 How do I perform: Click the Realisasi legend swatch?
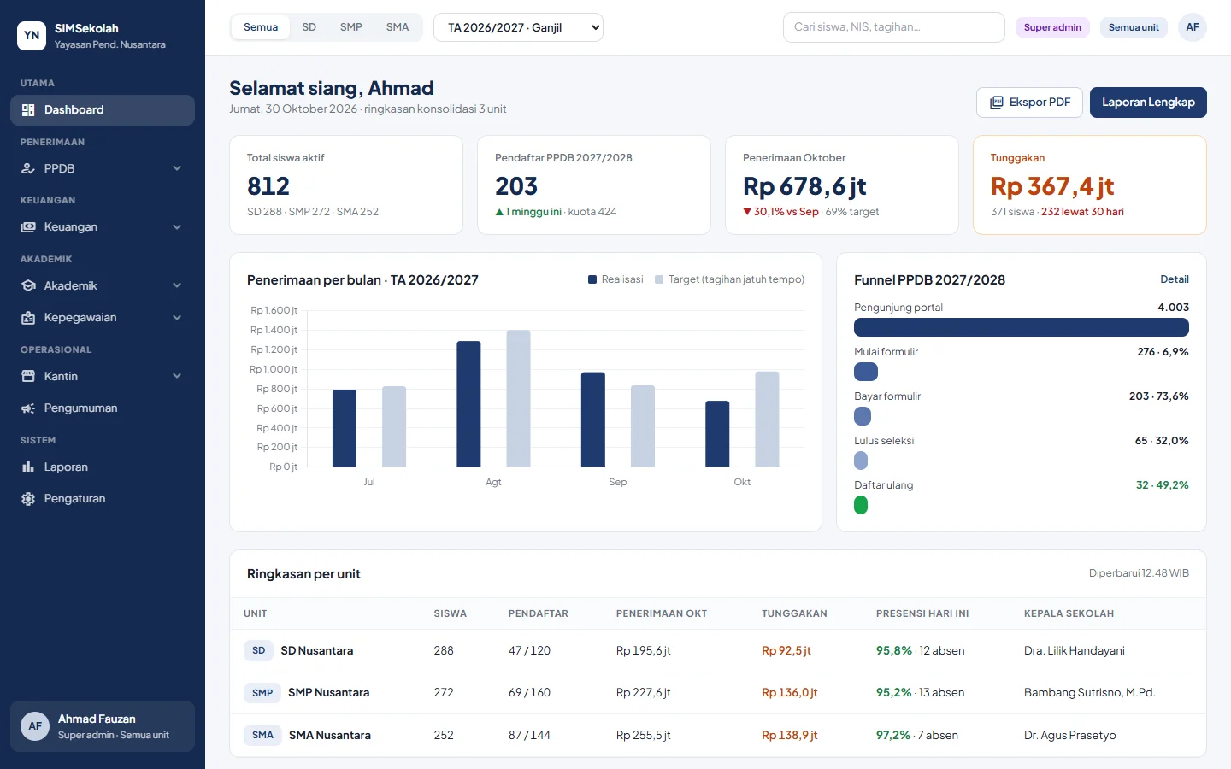coord(592,279)
